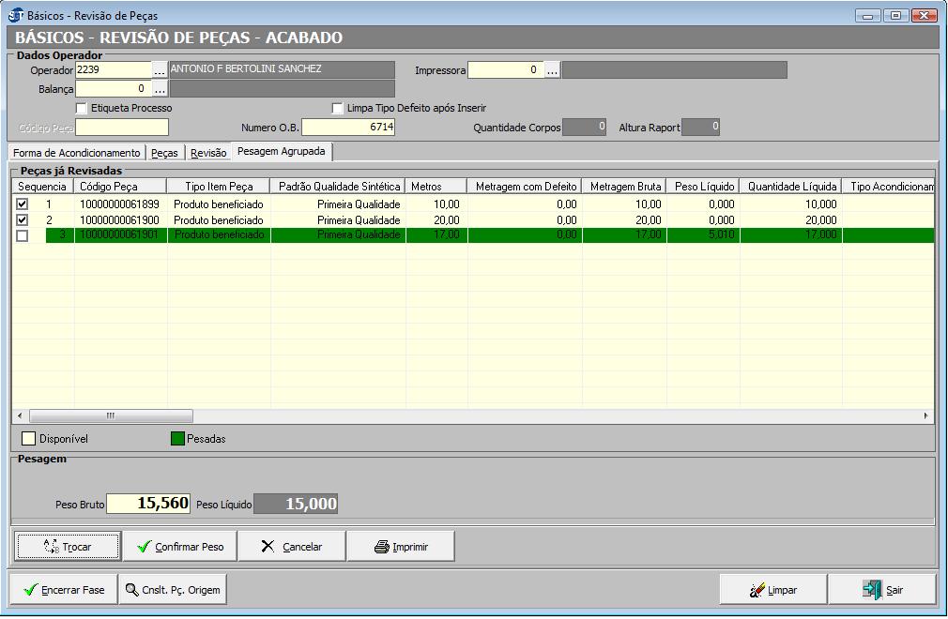The width and height of the screenshot is (948, 619).
Task: Click Encerrar Fase button
Action: 63,590
